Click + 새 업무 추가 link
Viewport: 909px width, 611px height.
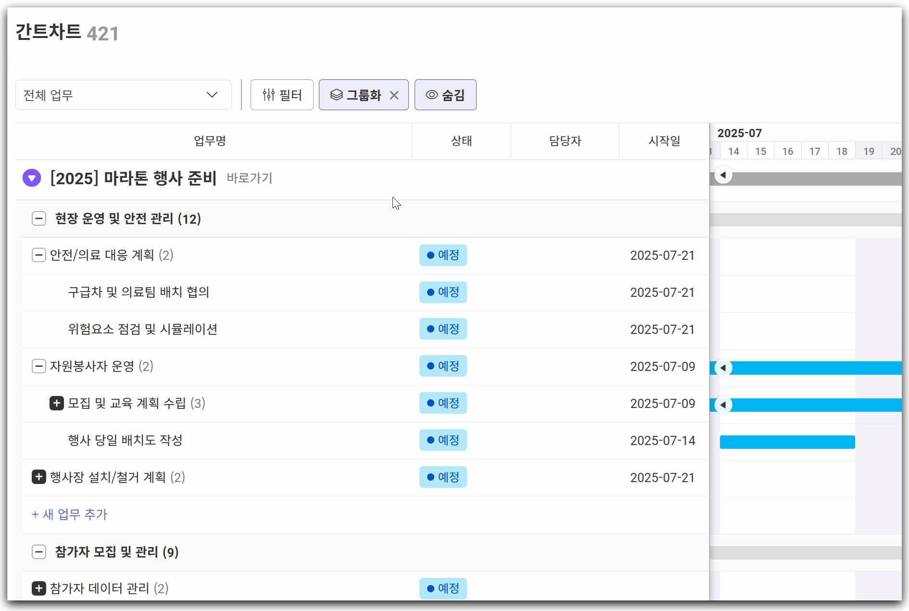[69, 514]
